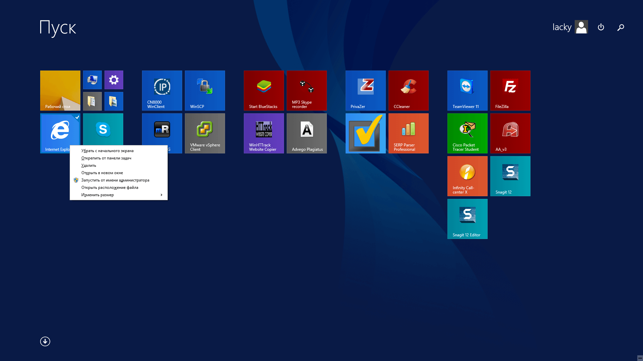
Task: Launch the Cisco Packet Tracer Student tile
Action: click(467, 133)
